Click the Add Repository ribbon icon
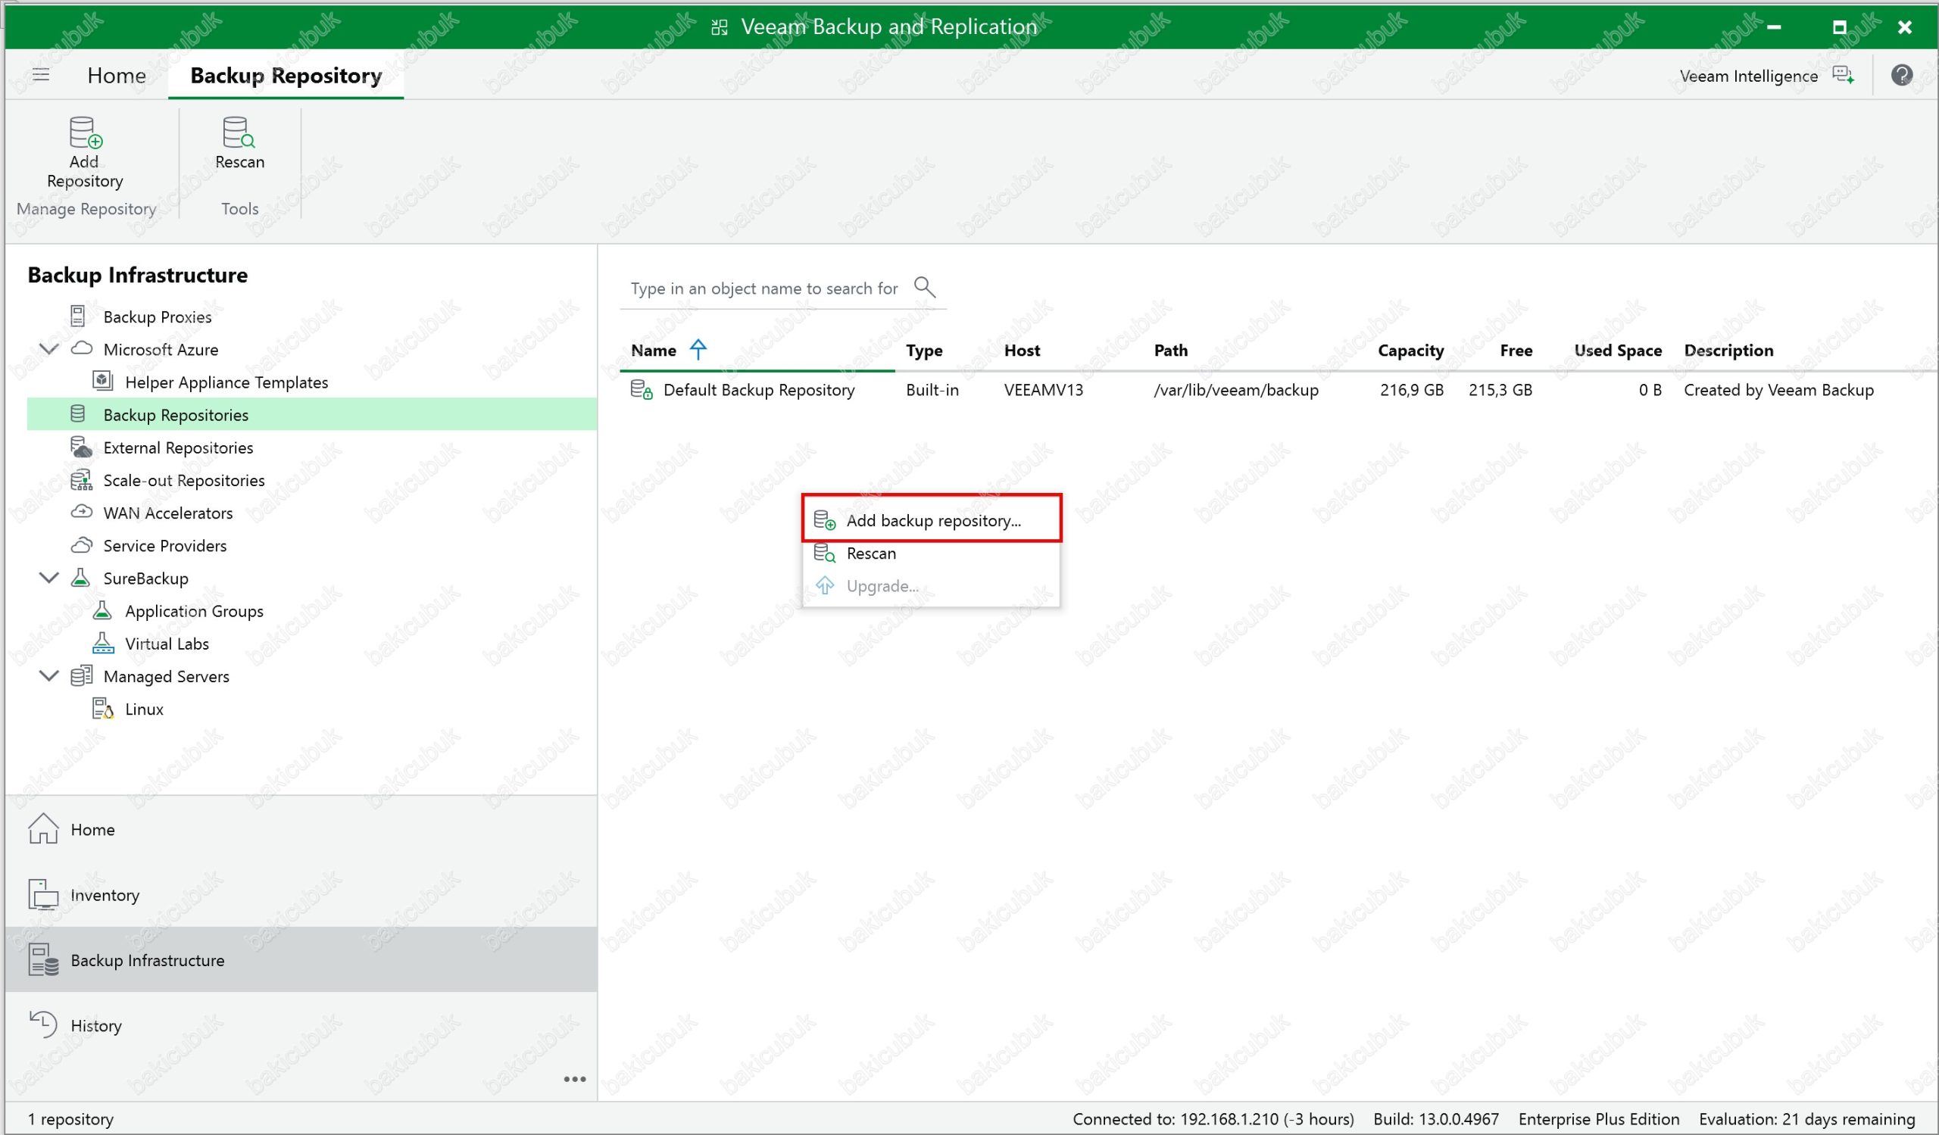This screenshot has width=1939, height=1135. click(86, 133)
